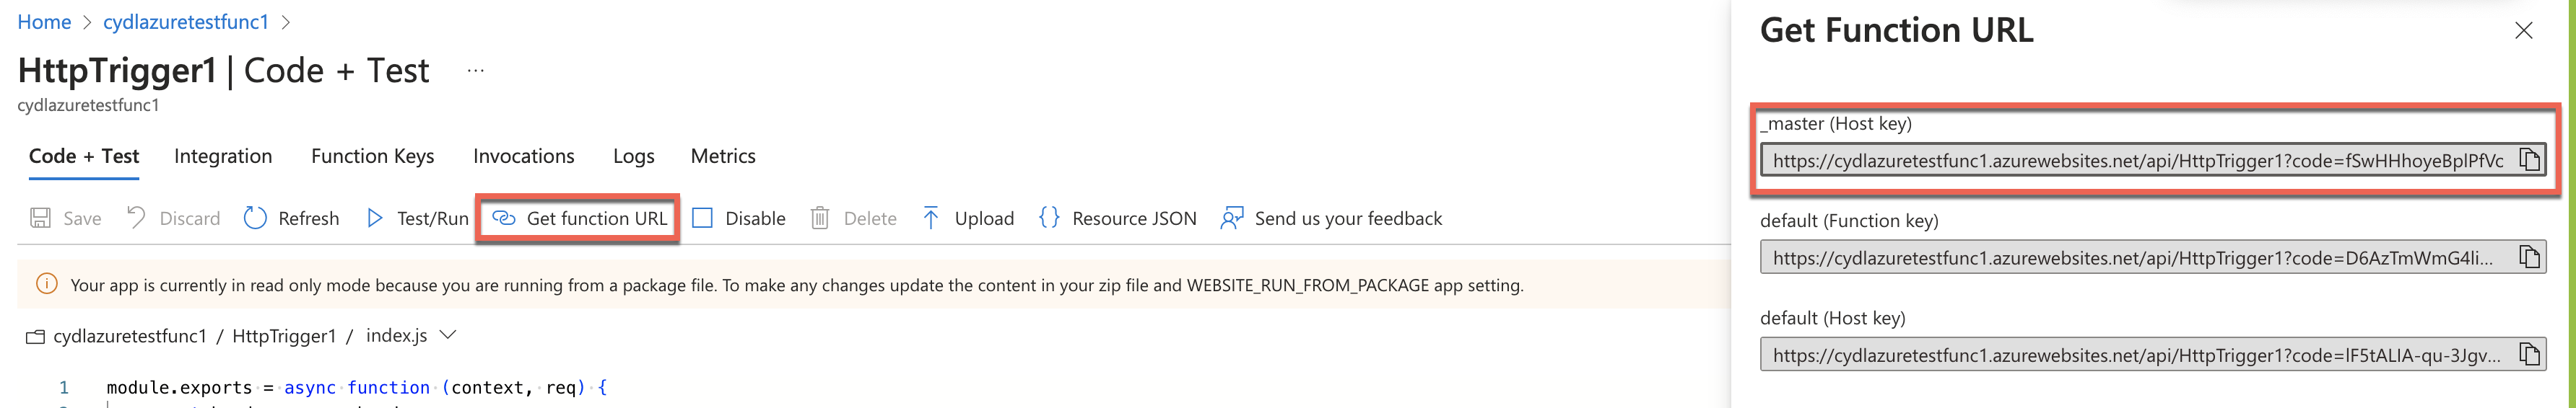
Task: Click Get function URL button label
Action: pos(596,218)
